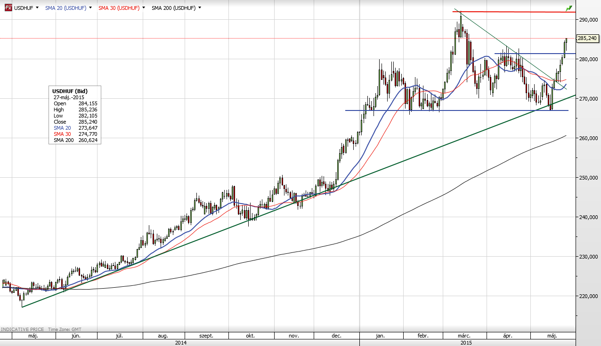The image size is (601, 346).
Task: Click the Fx chart icon in the legend
Action: tap(8, 8)
